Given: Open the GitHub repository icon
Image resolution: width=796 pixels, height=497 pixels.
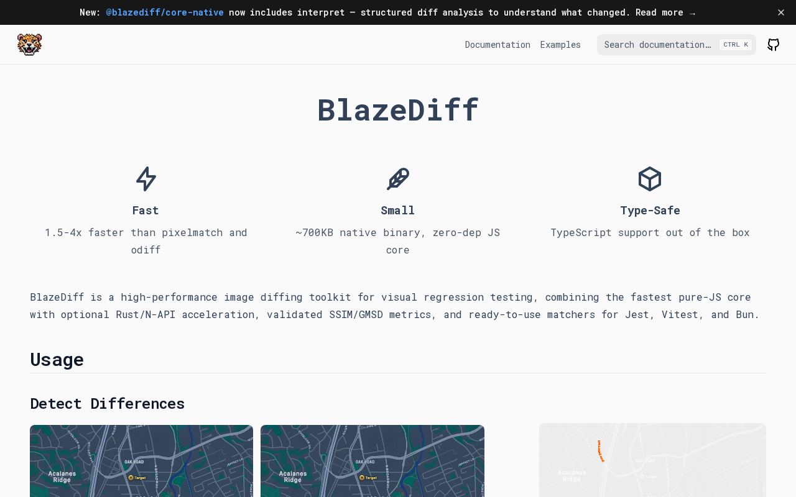Looking at the screenshot, I should [773, 45].
